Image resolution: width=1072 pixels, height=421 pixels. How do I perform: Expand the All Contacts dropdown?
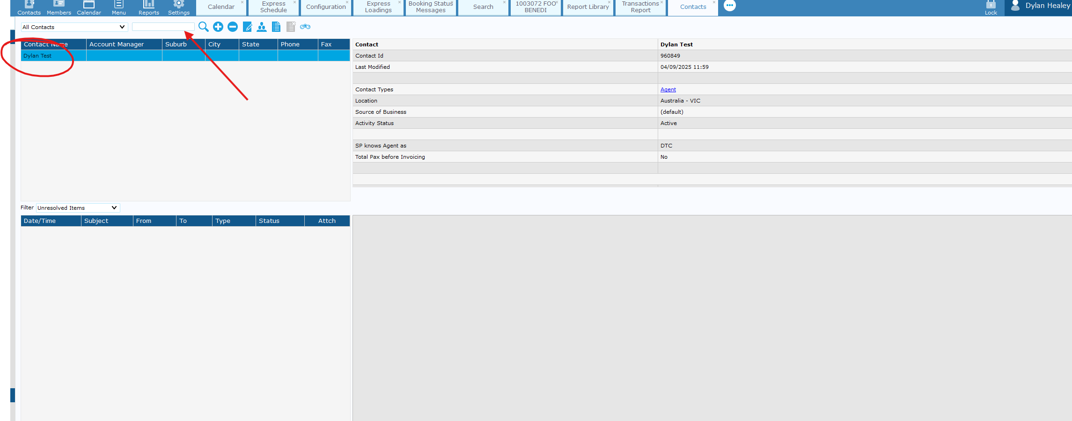point(74,27)
